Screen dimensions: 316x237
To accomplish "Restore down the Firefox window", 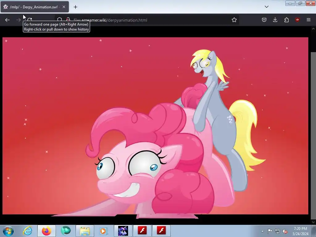I will click(300, 3).
